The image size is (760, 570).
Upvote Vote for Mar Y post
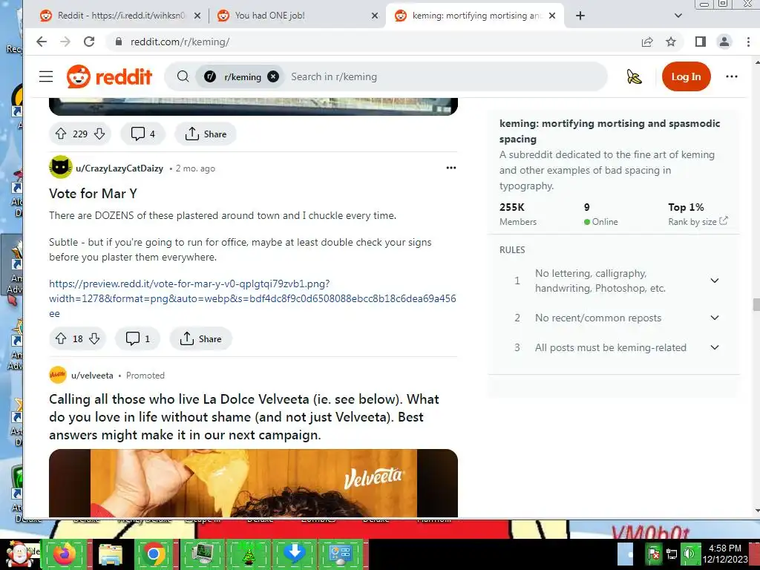61,338
